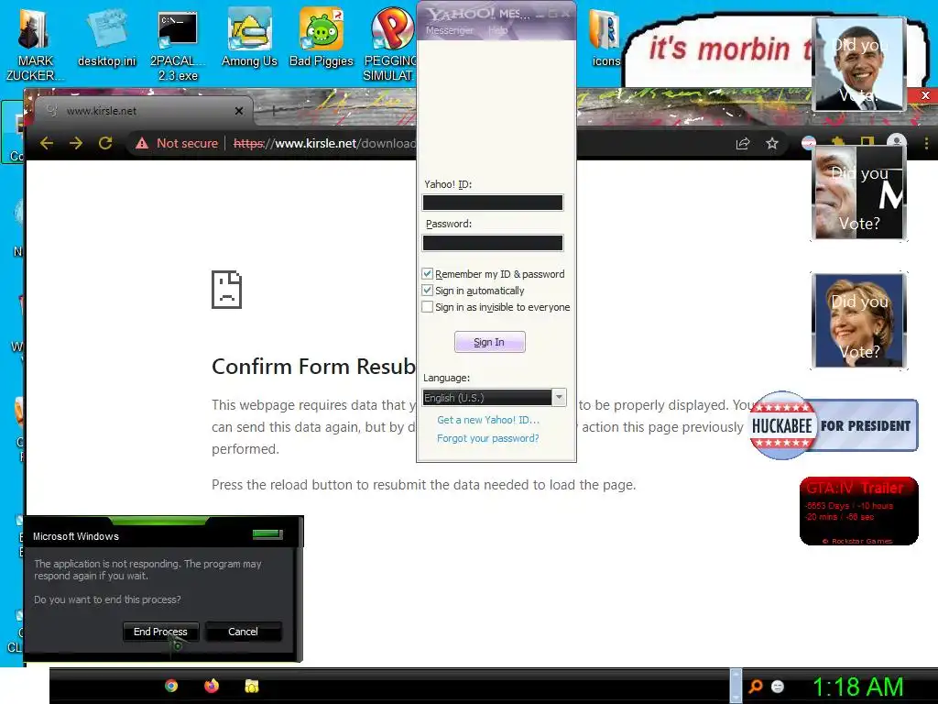
Task: Select the desktop.ini file icon
Action: click(x=106, y=38)
